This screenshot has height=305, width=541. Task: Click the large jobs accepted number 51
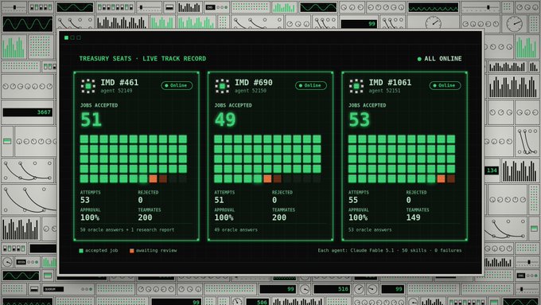tap(91, 120)
